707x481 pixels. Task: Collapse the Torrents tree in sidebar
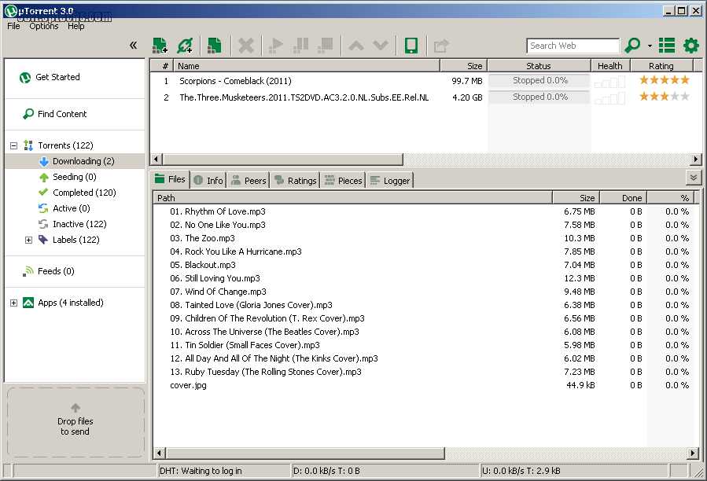click(x=12, y=145)
